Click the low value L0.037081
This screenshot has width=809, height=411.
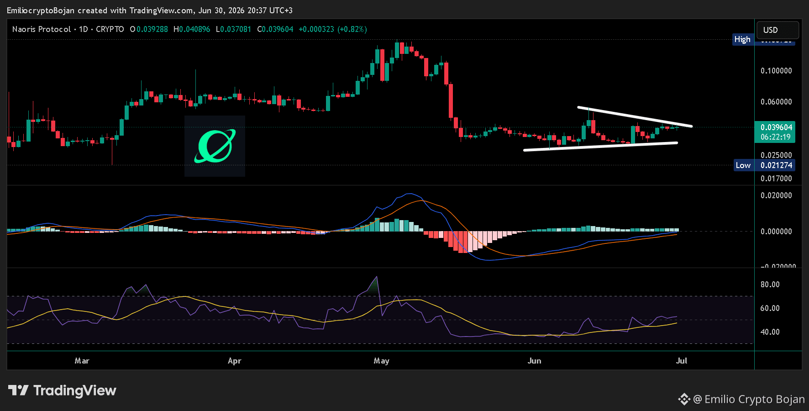click(x=233, y=29)
